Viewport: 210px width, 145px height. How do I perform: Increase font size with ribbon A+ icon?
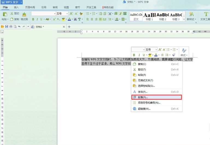point(71,13)
